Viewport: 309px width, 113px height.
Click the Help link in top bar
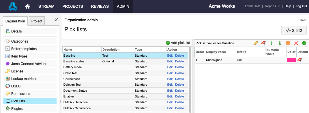click(288, 6)
